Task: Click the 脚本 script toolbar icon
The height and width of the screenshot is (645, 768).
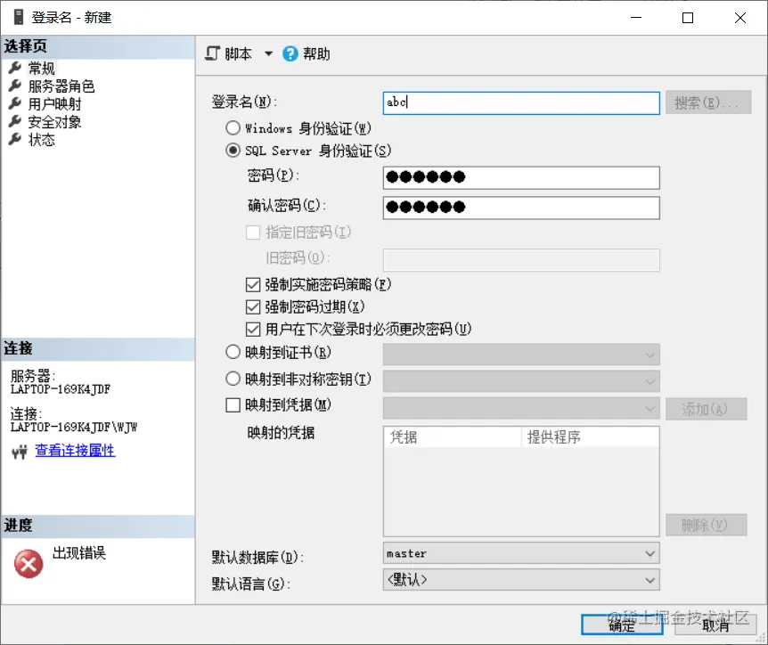Action: 211,53
